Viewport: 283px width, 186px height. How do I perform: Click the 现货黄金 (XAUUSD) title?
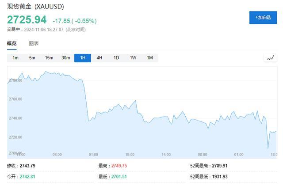[35, 7]
